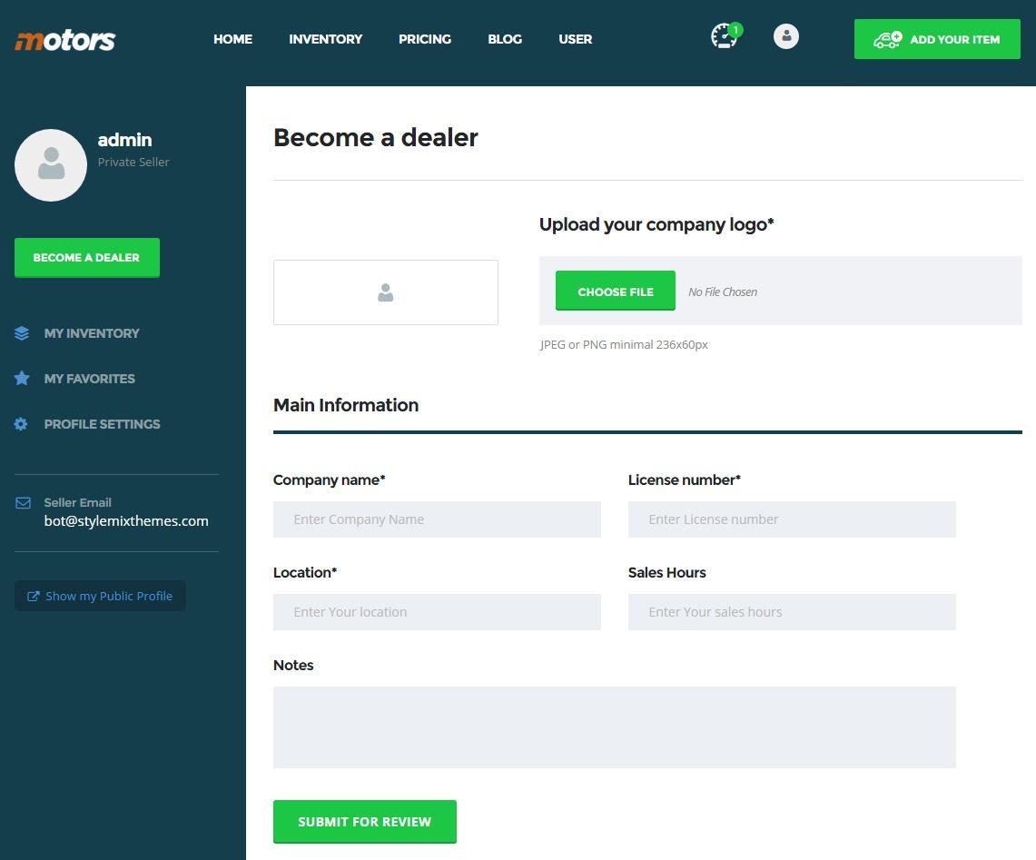Click the My Favorites star icon
Viewport: 1036px width, 860px height.
(22, 378)
